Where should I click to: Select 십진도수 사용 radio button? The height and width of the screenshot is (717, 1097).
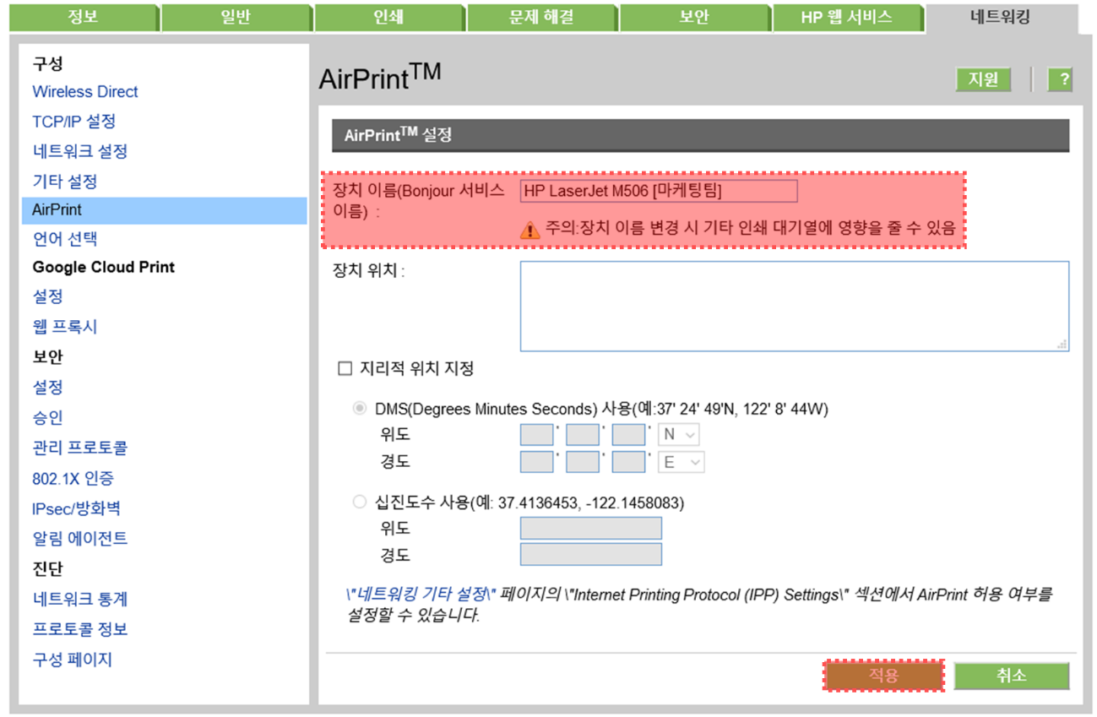click(x=360, y=502)
